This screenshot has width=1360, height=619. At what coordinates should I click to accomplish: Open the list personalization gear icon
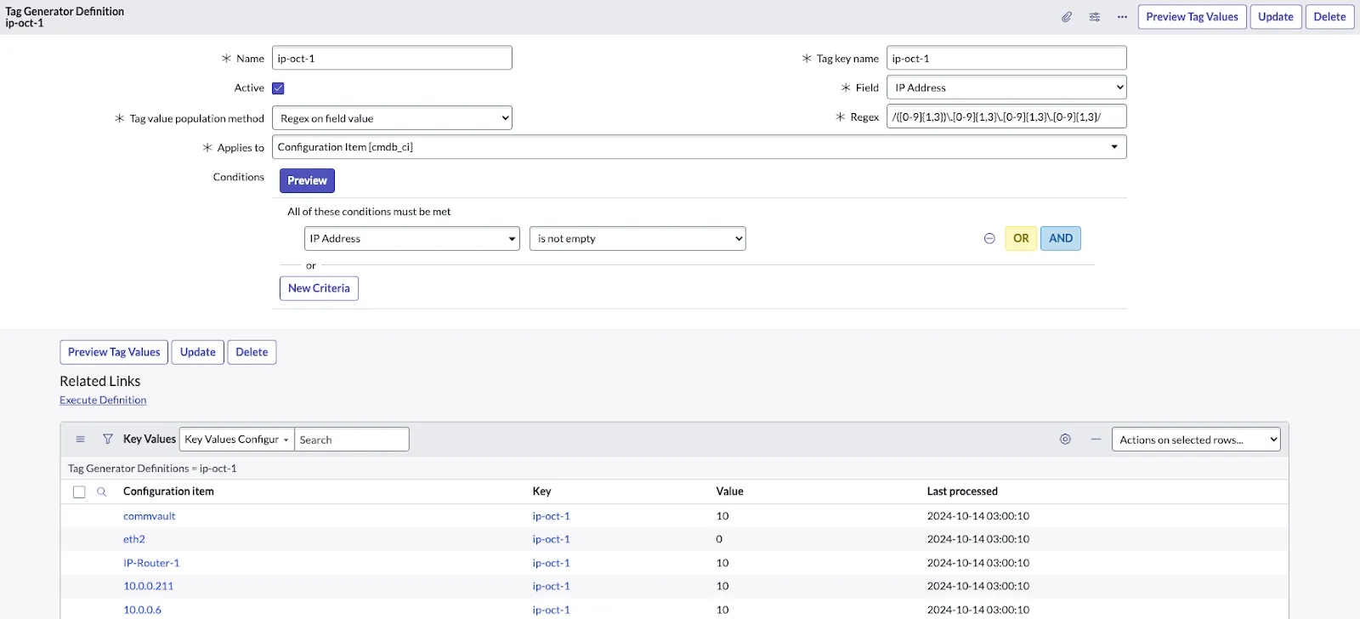(x=1065, y=440)
